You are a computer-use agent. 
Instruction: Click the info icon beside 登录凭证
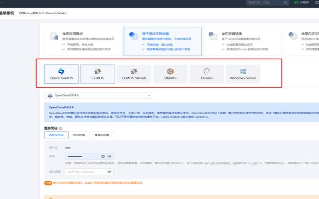tap(61, 128)
